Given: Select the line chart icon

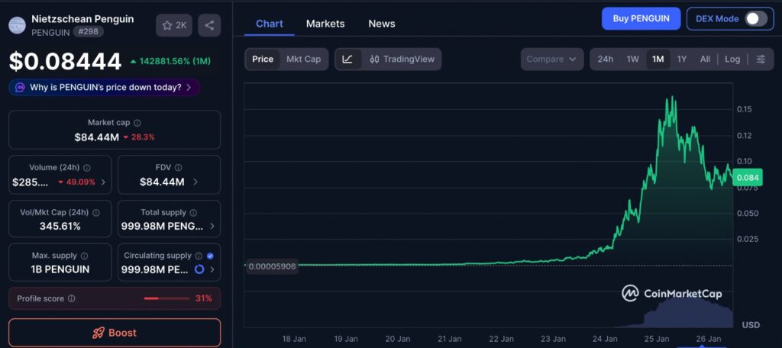Looking at the screenshot, I should point(347,60).
